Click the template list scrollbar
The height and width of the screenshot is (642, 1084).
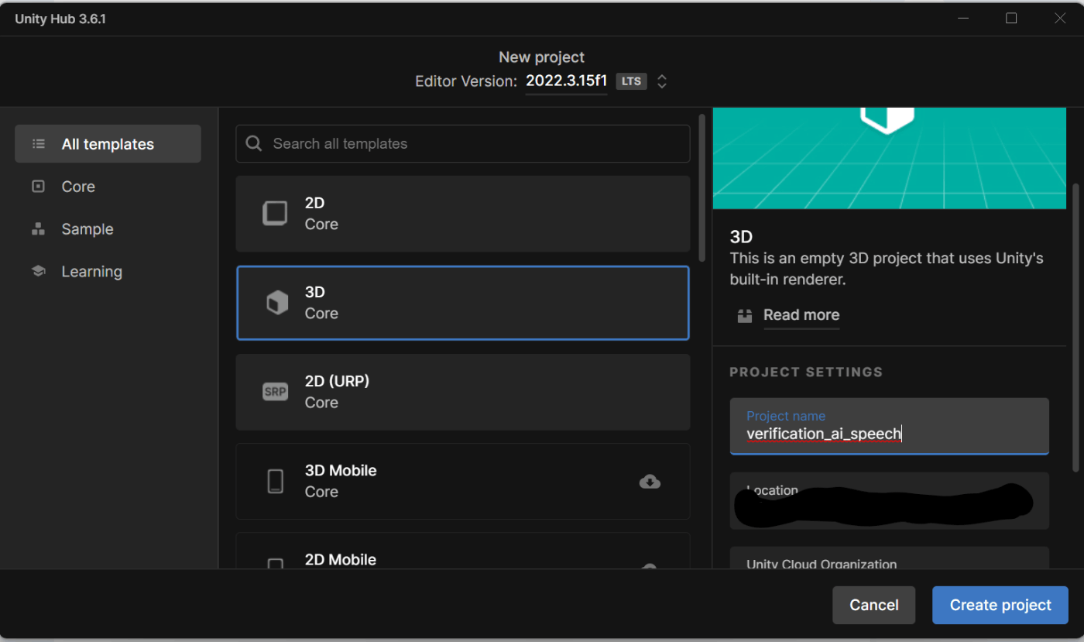pos(702,188)
